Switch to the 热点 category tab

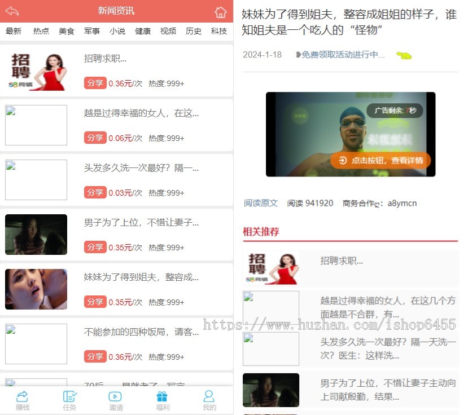pyautogui.click(x=41, y=31)
